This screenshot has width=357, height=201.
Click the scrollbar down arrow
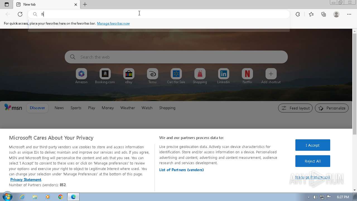[354, 190]
